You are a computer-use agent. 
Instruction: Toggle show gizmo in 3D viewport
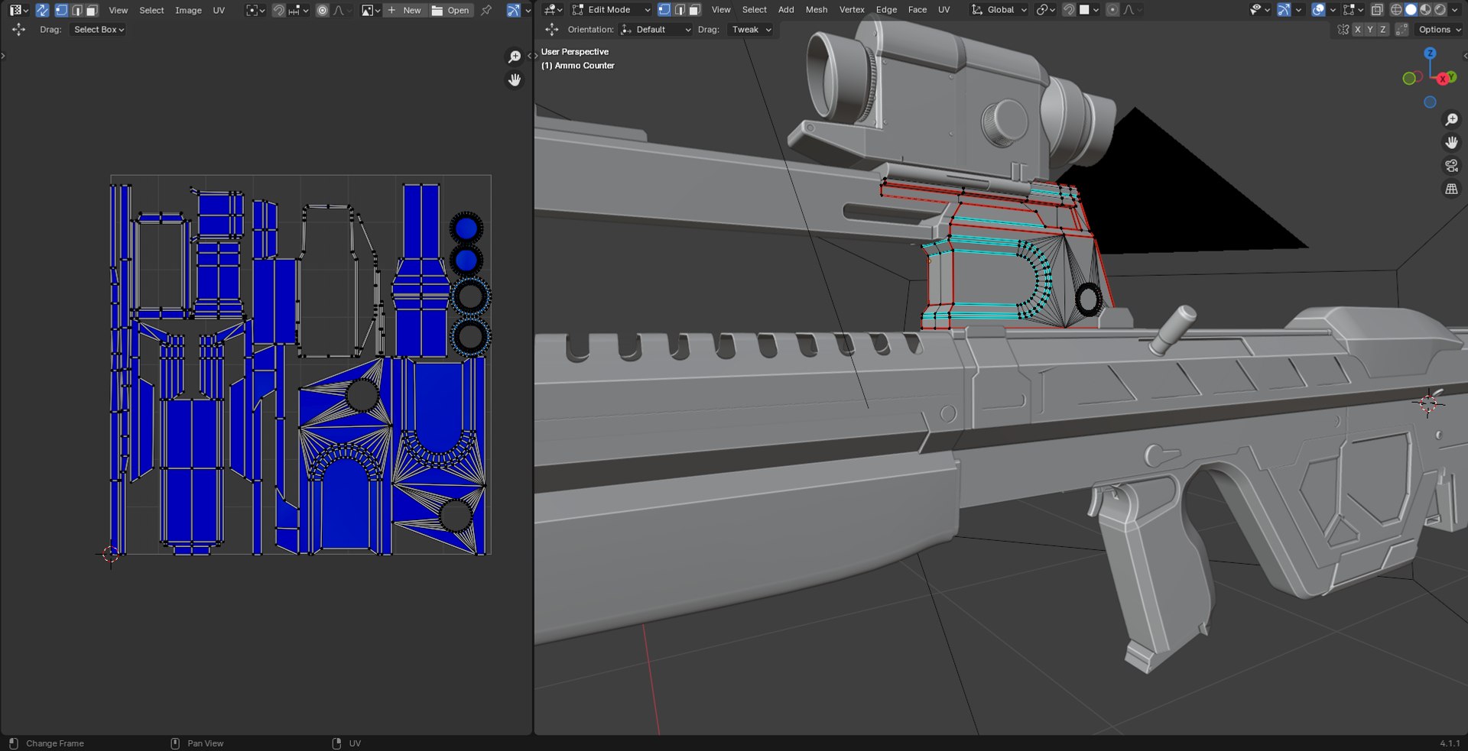(1284, 10)
